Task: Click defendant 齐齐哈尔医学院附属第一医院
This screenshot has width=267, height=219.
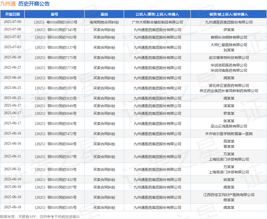Action: coord(229,134)
